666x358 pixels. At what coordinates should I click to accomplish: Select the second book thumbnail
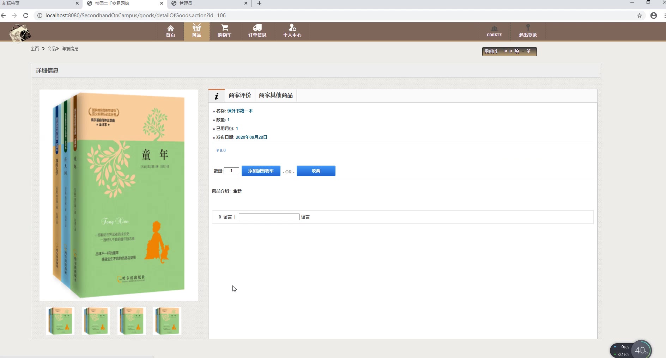[x=96, y=321]
